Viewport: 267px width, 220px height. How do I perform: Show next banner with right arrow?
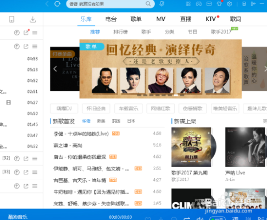[x=265, y=69]
